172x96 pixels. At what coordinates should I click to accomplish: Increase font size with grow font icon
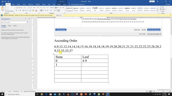click(x=29, y=8)
